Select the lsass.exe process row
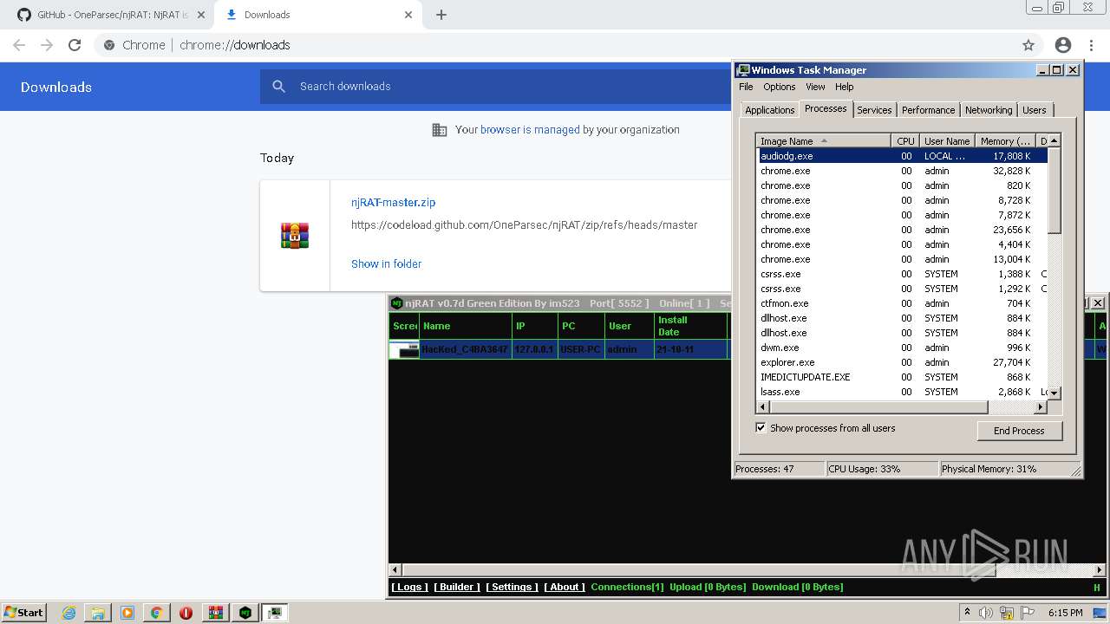The width and height of the screenshot is (1110, 624). (x=902, y=392)
